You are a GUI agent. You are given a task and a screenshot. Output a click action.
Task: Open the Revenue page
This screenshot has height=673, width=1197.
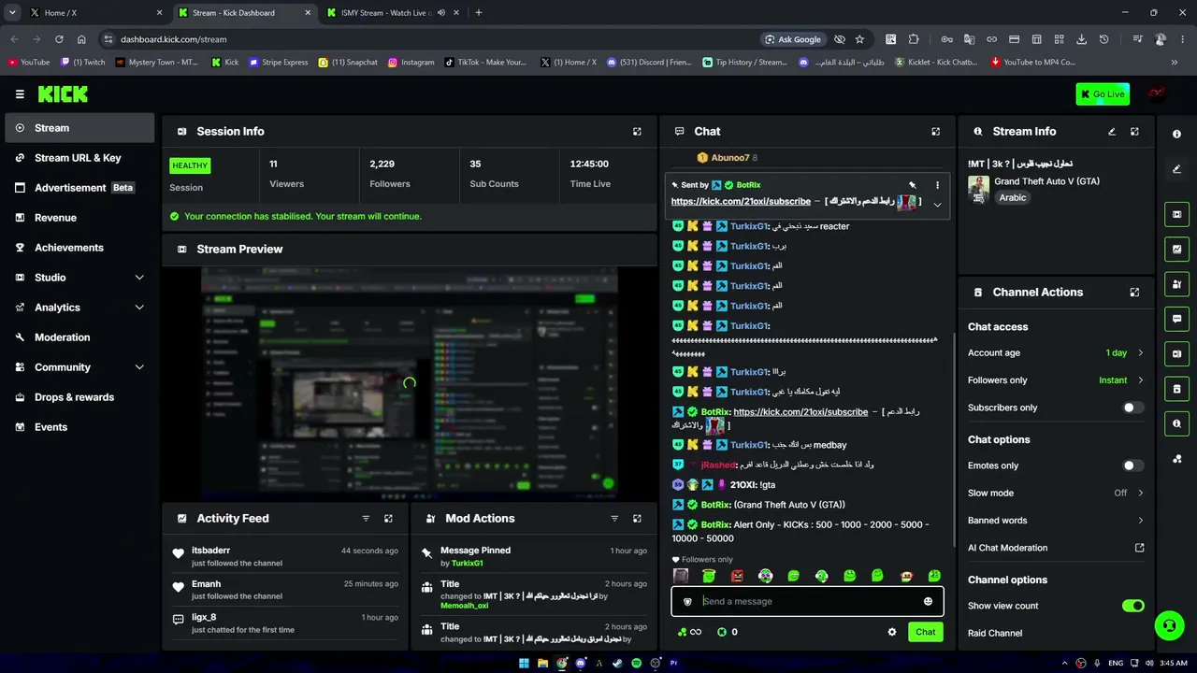[x=79, y=218]
